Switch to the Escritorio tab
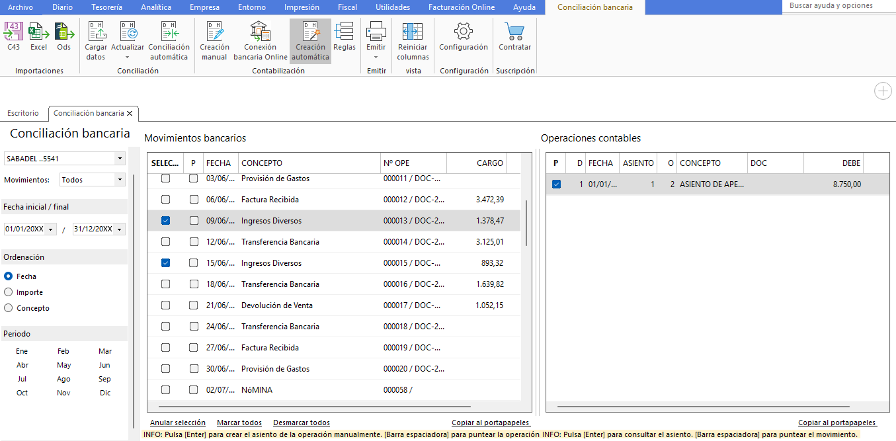Image resolution: width=896 pixels, height=441 pixels. [23, 114]
